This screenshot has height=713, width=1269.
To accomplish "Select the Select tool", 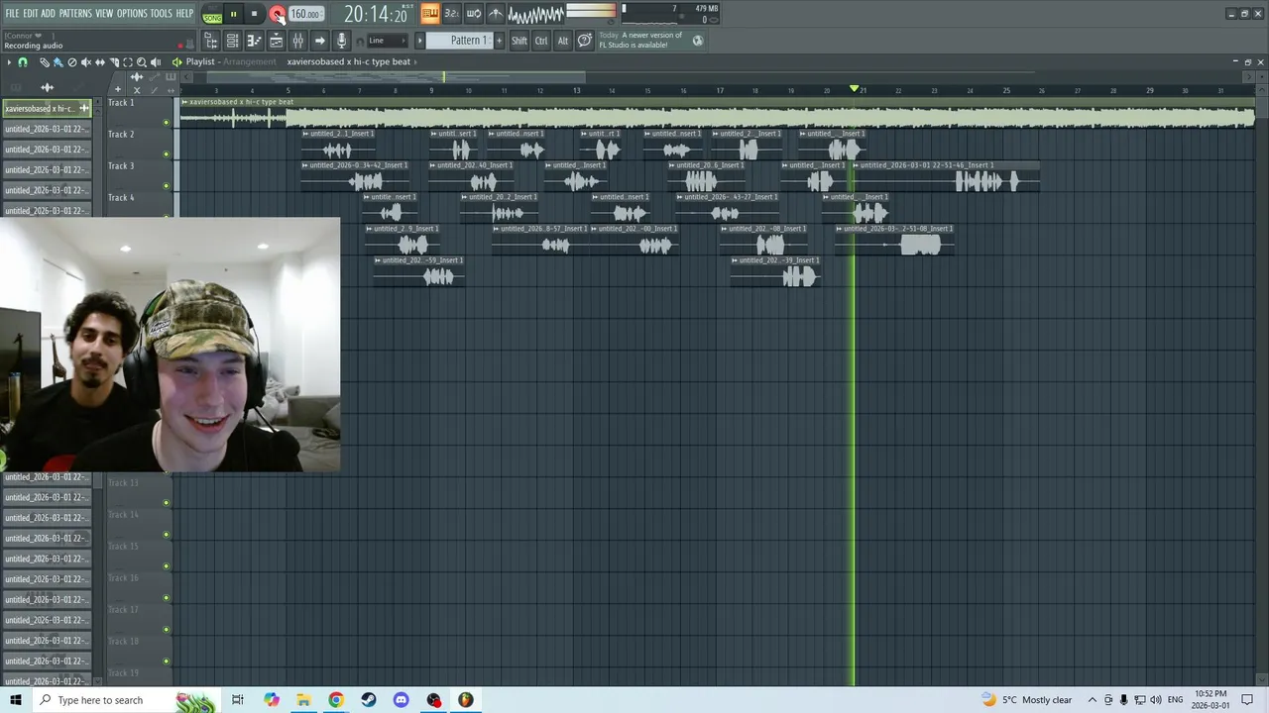I will tap(128, 62).
